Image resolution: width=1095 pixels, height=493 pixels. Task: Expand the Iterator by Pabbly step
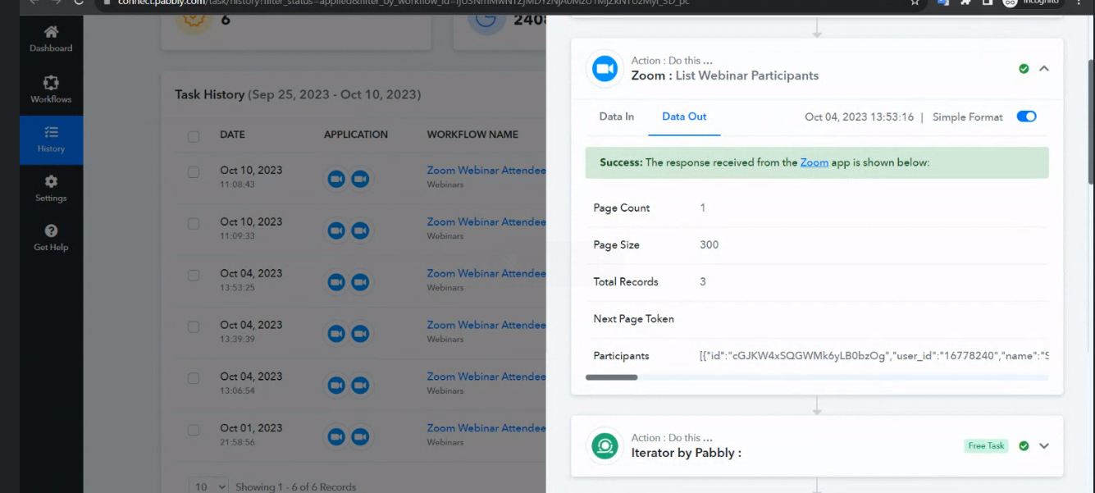1044,446
